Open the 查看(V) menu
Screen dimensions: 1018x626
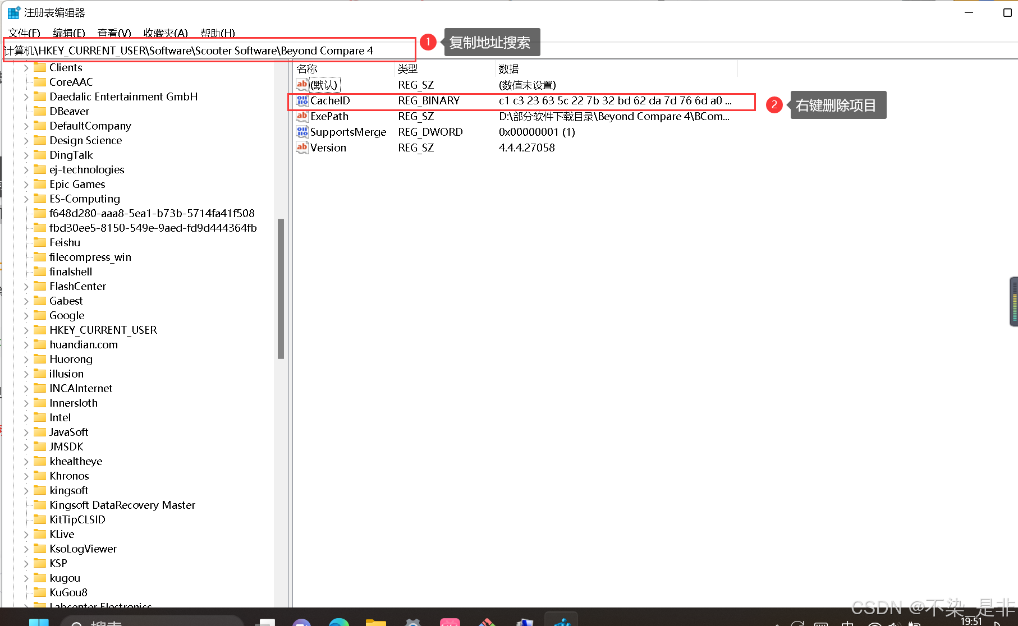114,33
